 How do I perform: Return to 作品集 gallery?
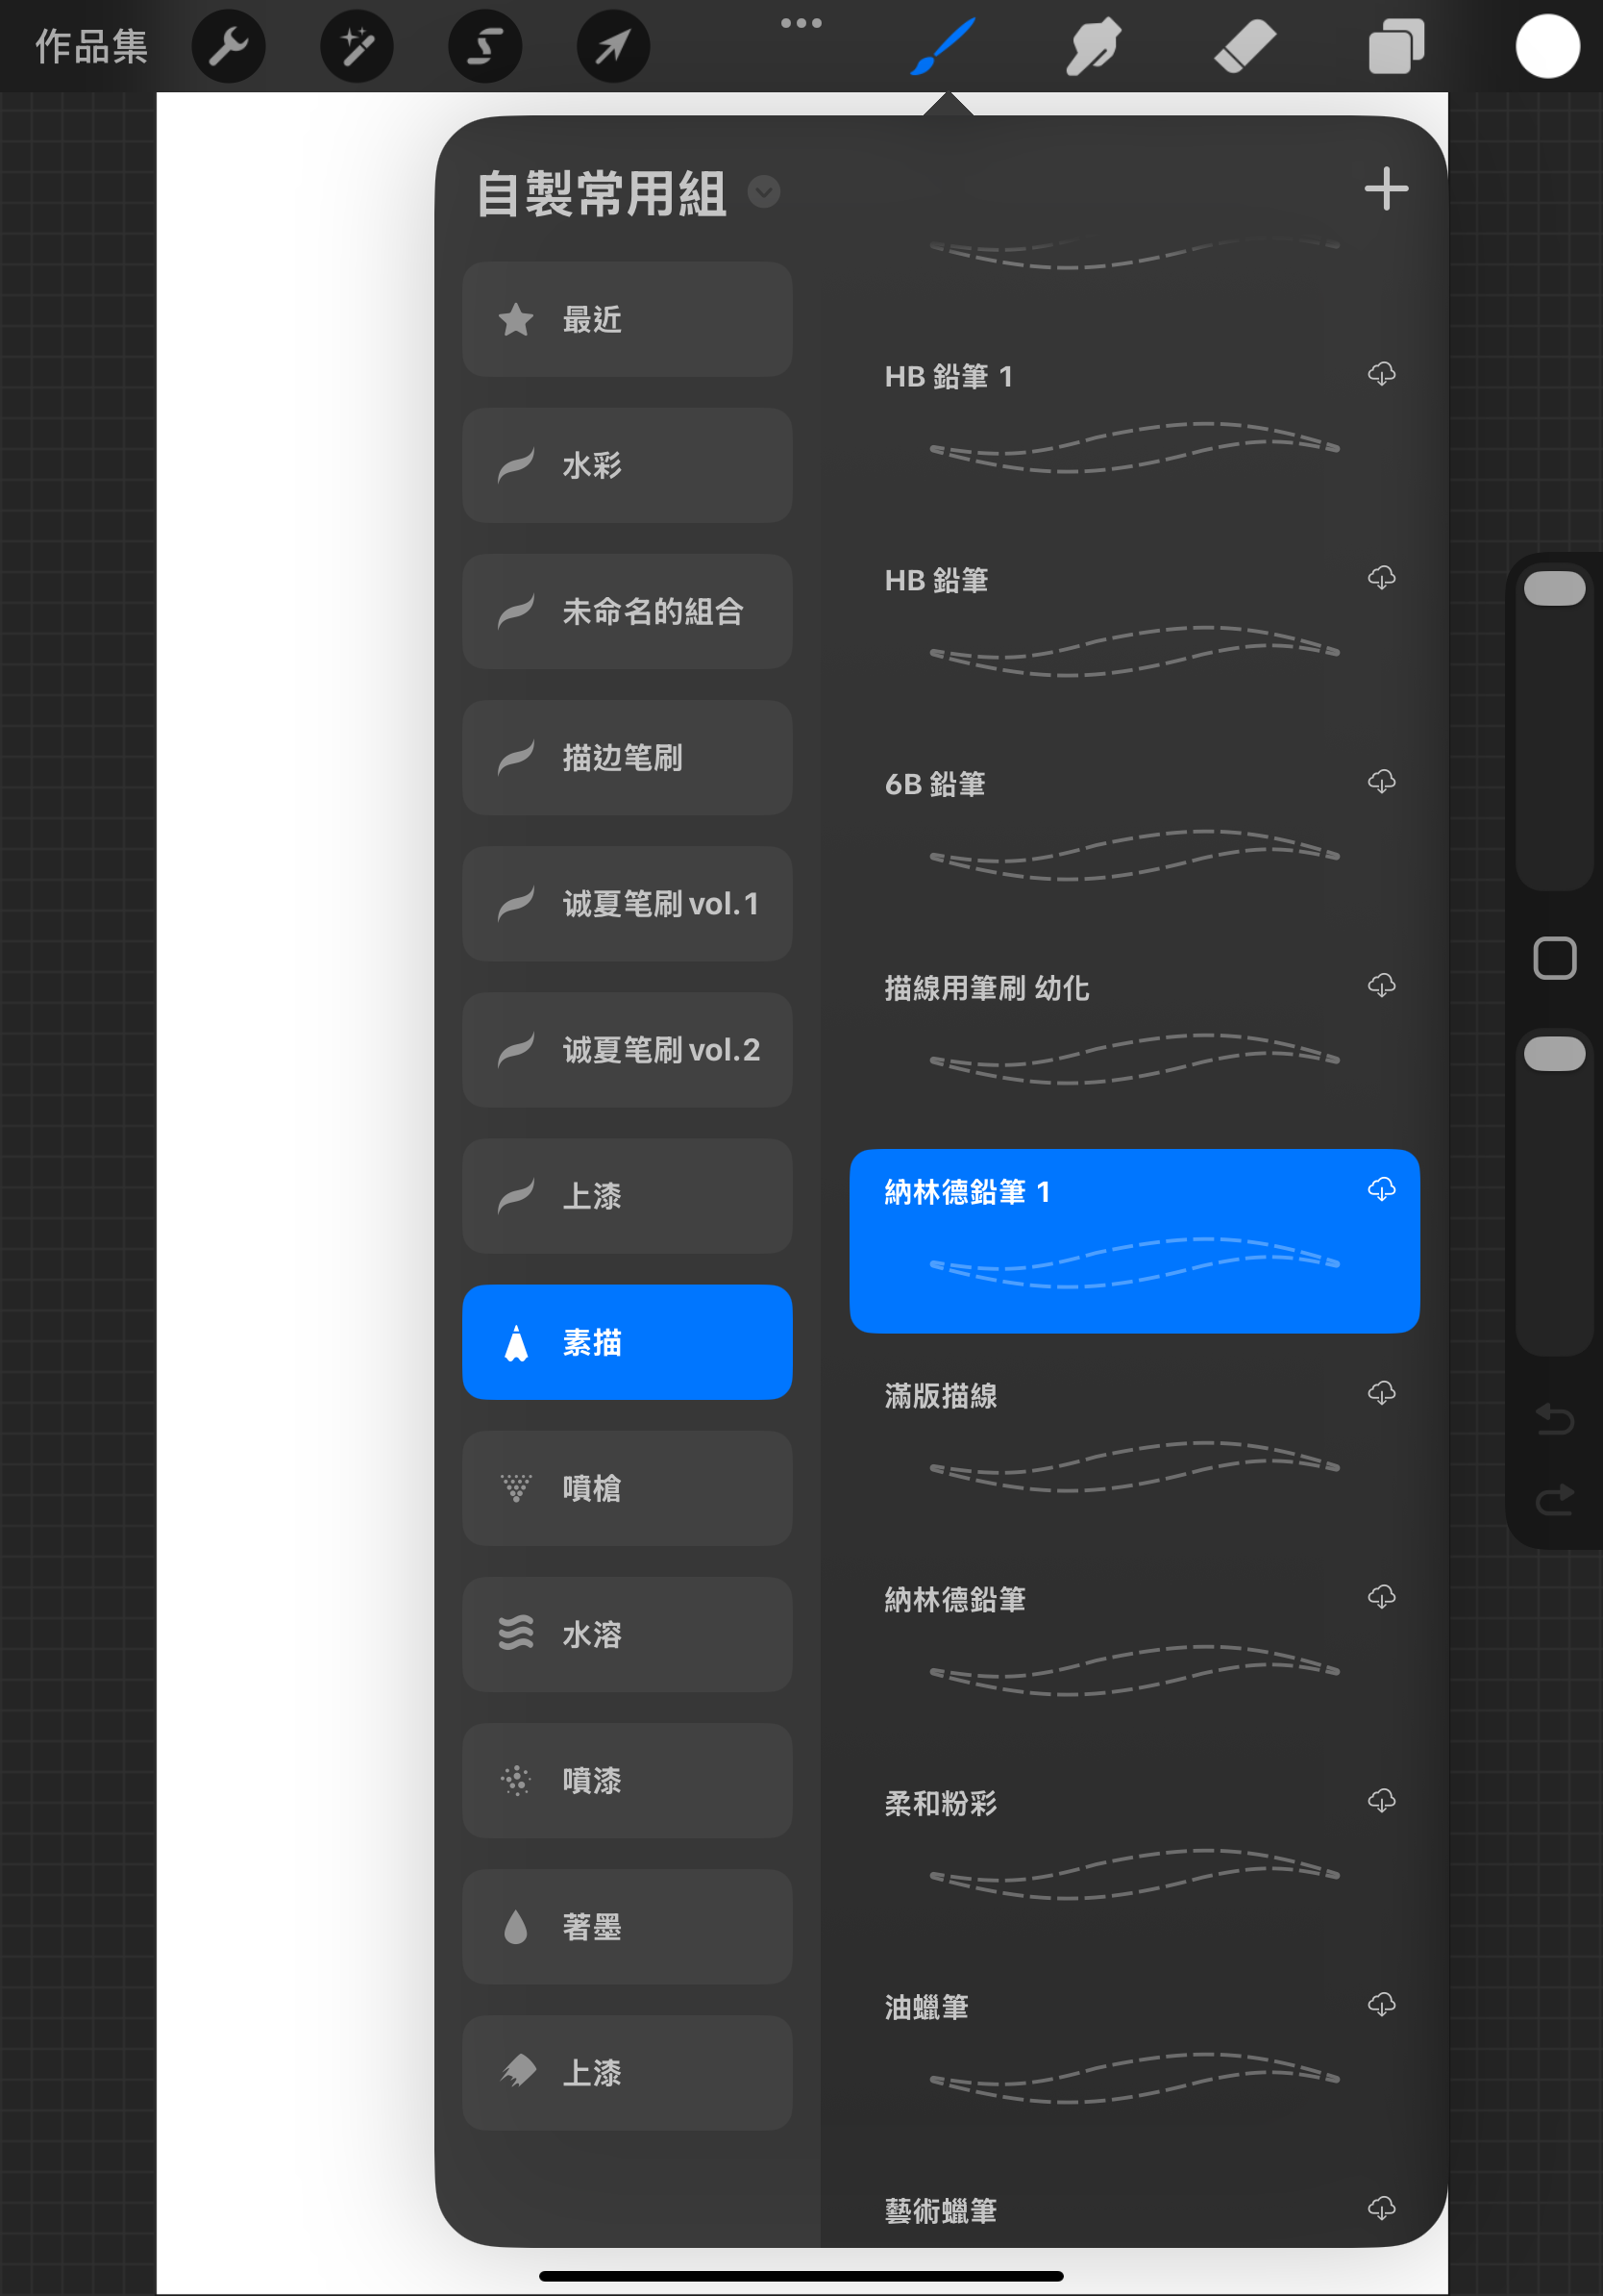click(91, 47)
